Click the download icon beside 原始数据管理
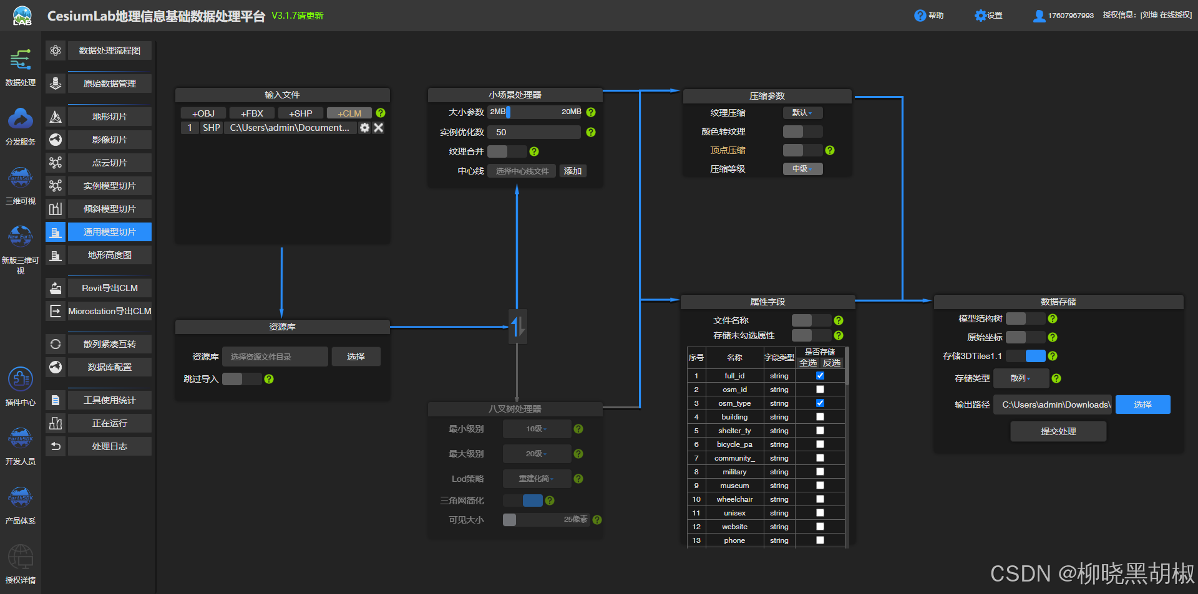This screenshot has width=1198, height=594. [56, 84]
